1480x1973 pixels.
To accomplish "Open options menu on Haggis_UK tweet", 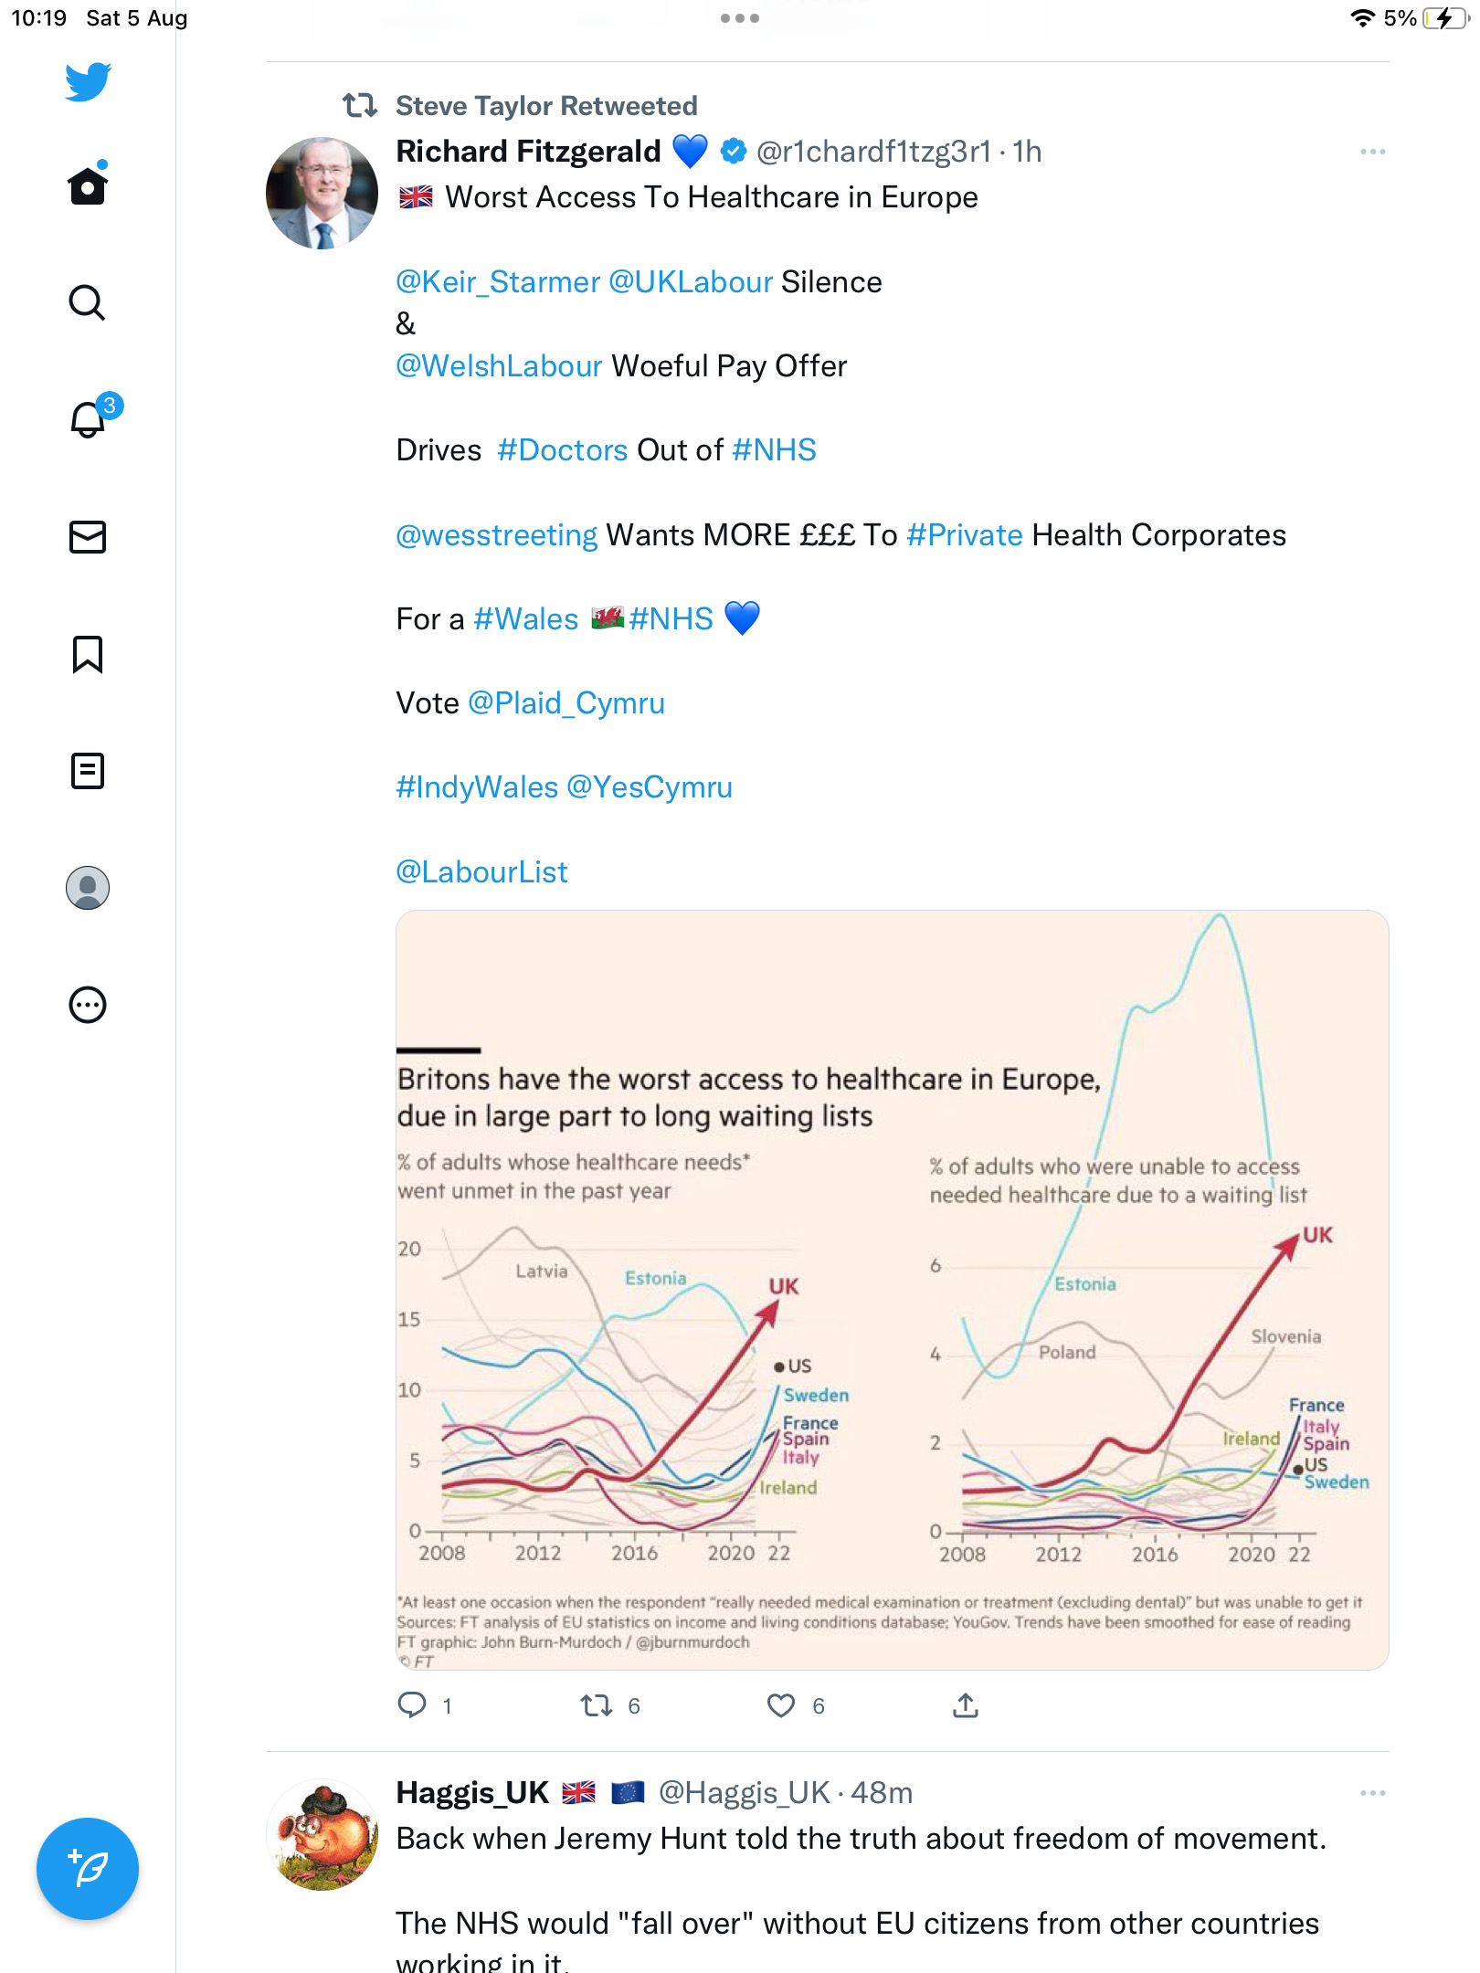I will click(x=1372, y=1793).
